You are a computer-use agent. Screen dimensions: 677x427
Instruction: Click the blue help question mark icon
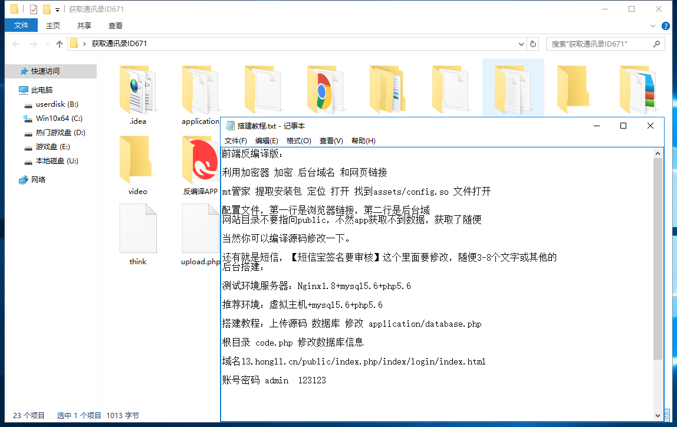[665, 26]
